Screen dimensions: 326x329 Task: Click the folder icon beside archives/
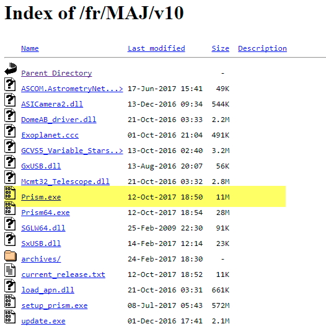[x=11, y=256]
